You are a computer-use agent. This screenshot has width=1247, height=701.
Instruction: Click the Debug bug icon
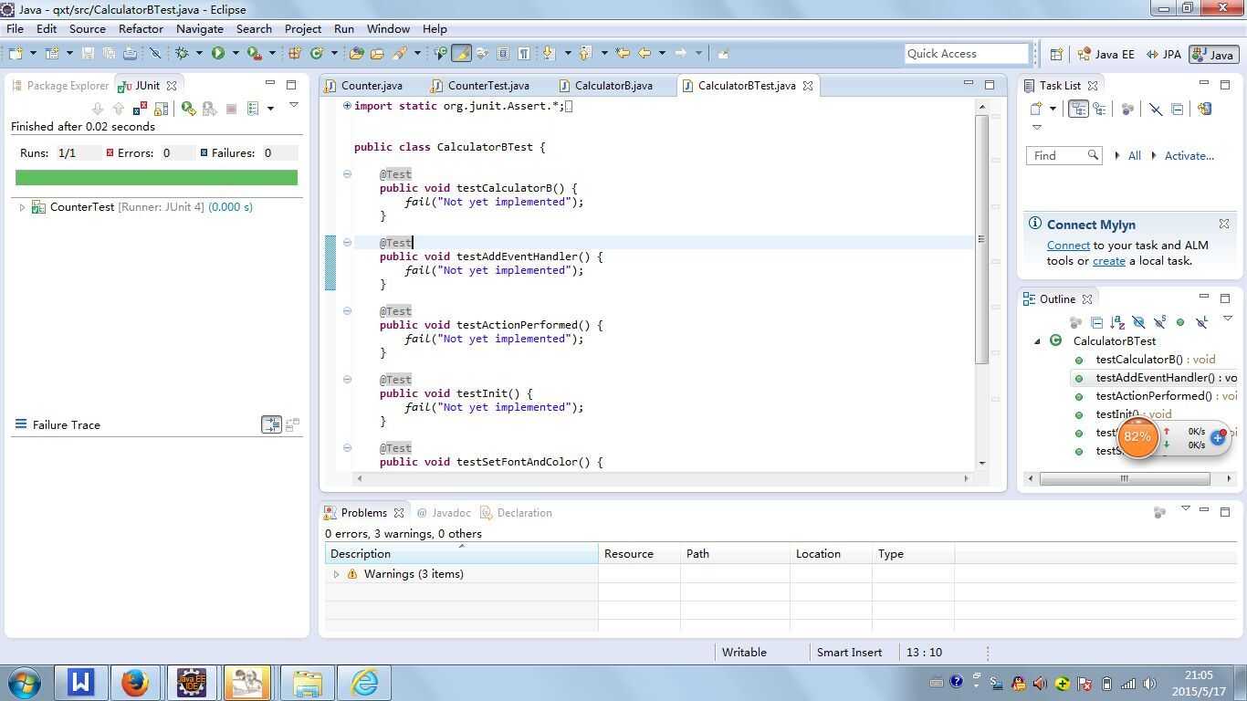click(x=182, y=53)
